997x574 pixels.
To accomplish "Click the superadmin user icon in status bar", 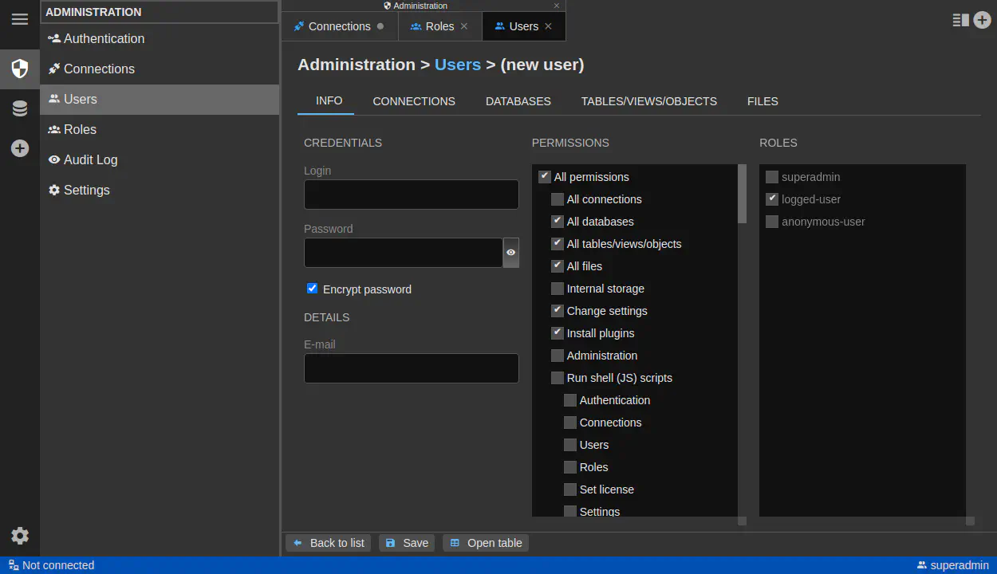I will pos(922,565).
